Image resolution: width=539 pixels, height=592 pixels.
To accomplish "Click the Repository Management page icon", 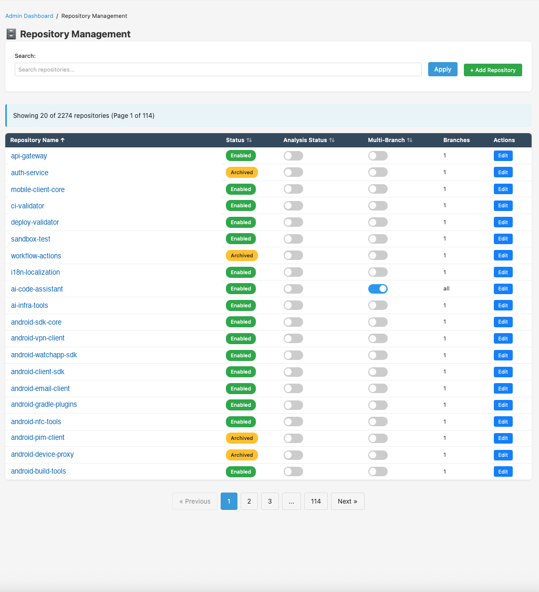I will [x=12, y=34].
